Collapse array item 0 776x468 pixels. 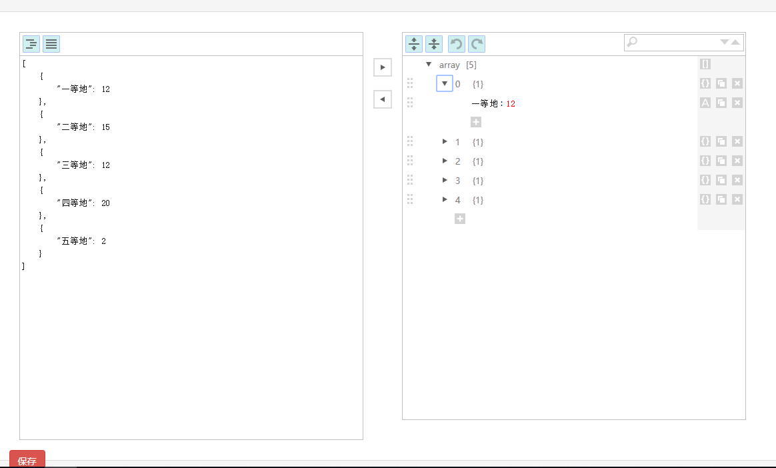(x=445, y=83)
